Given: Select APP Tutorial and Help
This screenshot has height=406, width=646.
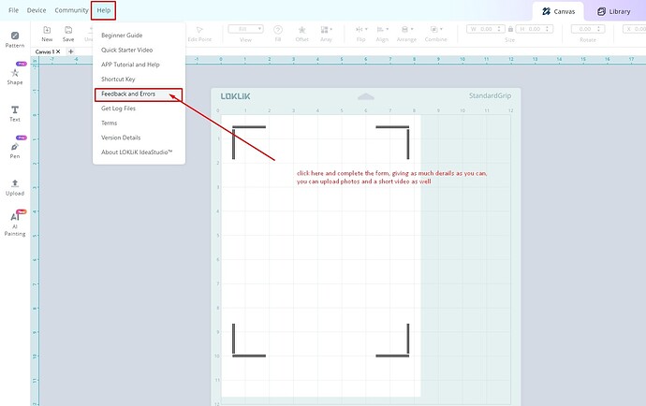Looking at the screenshot, I should [130, 65].
